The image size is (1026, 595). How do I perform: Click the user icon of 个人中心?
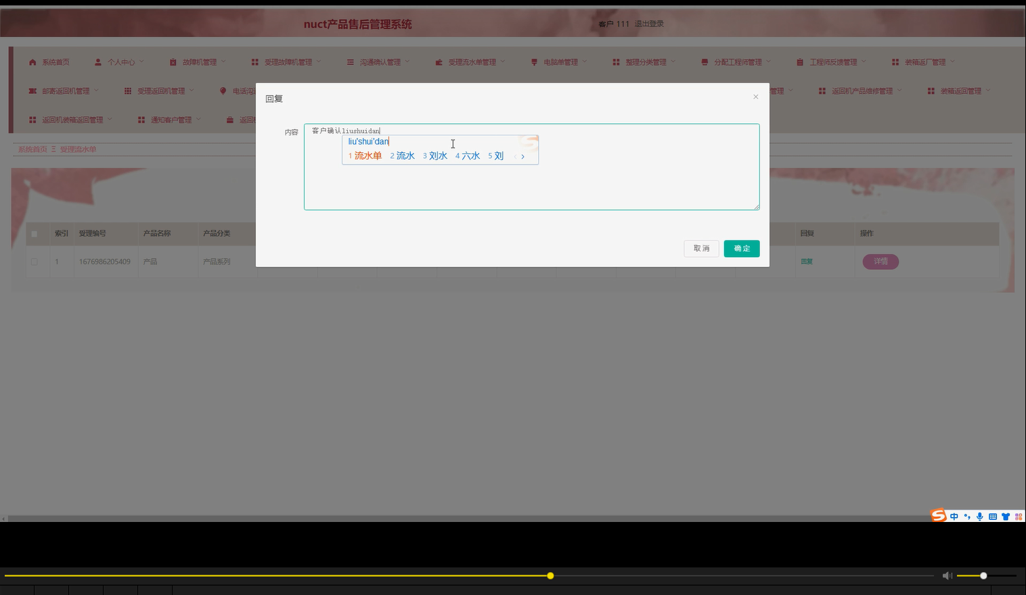click(x=98, y=62)
